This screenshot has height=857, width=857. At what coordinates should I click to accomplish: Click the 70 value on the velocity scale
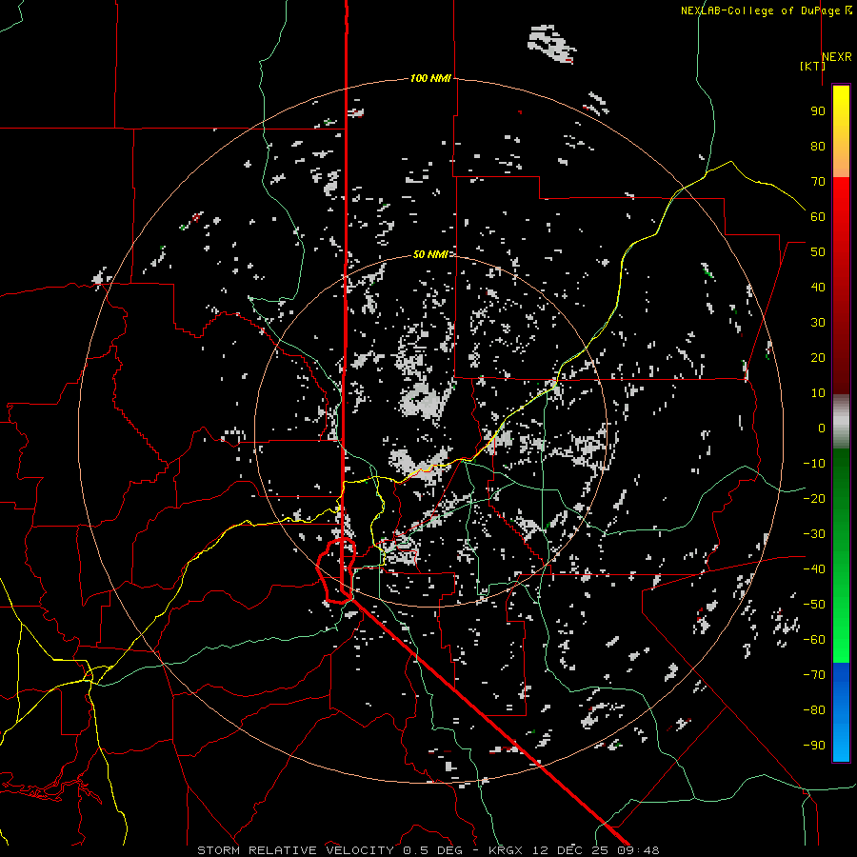818,182
